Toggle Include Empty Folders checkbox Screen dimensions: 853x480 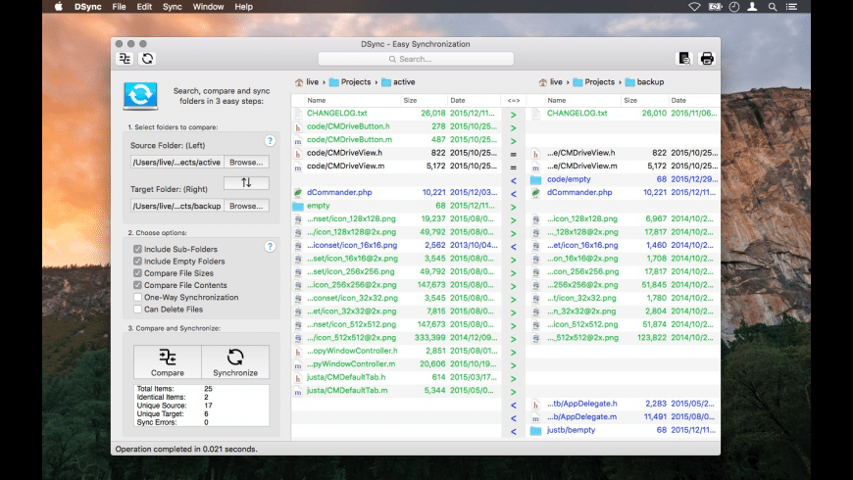pyautogui.click(x=137, y=261)
